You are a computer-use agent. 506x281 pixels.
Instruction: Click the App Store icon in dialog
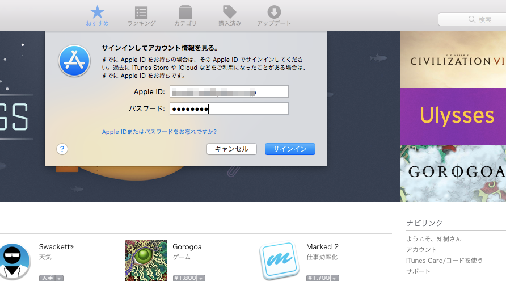[74, 61]
